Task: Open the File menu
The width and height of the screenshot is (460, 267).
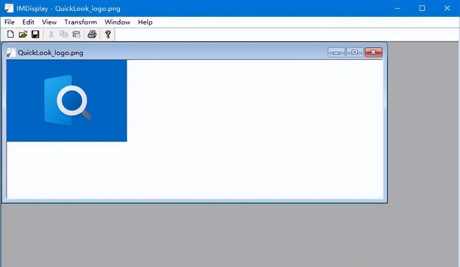Action: pos(10,22)
